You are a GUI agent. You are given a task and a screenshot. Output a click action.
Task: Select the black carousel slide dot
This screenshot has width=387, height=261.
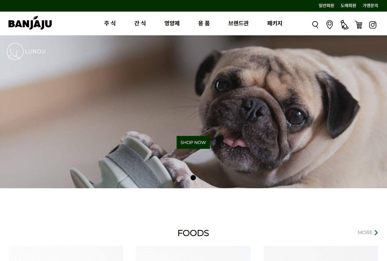point(193,178)
